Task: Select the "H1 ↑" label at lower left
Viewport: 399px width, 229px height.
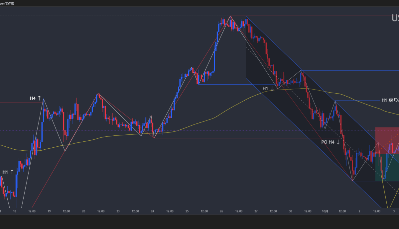Action: 8,172
